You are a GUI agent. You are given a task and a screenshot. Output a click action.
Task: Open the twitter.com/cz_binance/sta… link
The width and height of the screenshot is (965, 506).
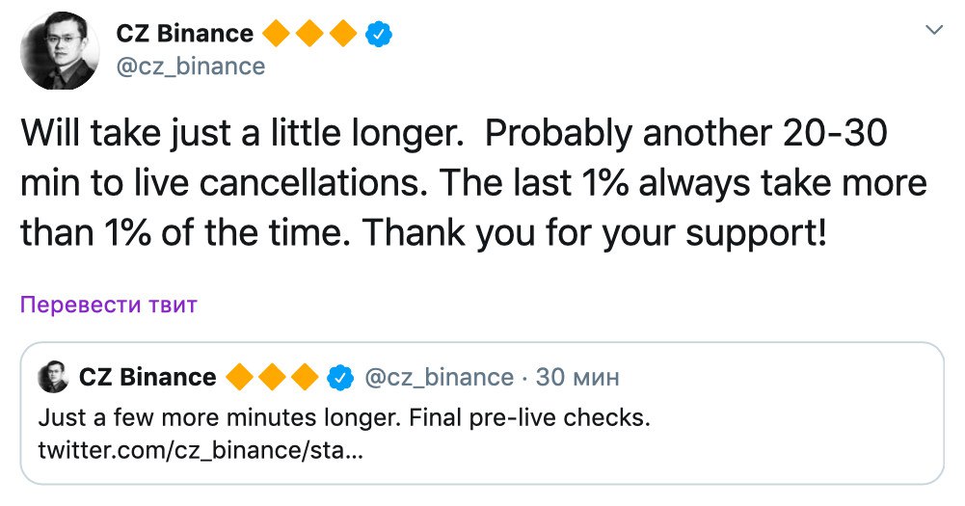pyautogui.click(x=201, y=449)
